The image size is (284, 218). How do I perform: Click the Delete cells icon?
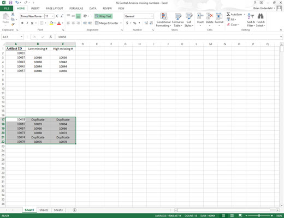pyautogui.click(x=210, y=16)
